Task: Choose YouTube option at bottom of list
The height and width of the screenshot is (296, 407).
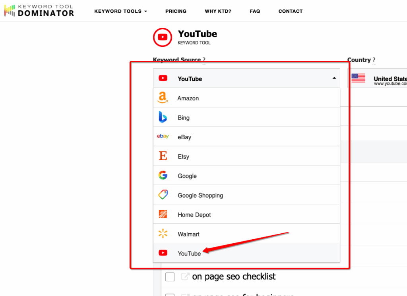Action: click(246, 253)
